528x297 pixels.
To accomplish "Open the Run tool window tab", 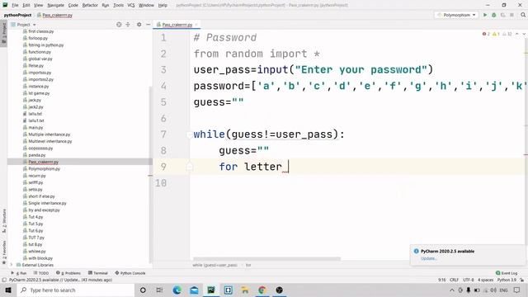I will tap(19, 273).
